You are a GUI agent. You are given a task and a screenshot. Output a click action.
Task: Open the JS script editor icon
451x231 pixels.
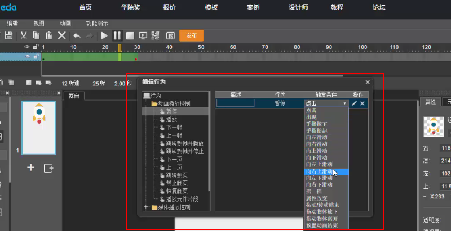click(170, 36)
